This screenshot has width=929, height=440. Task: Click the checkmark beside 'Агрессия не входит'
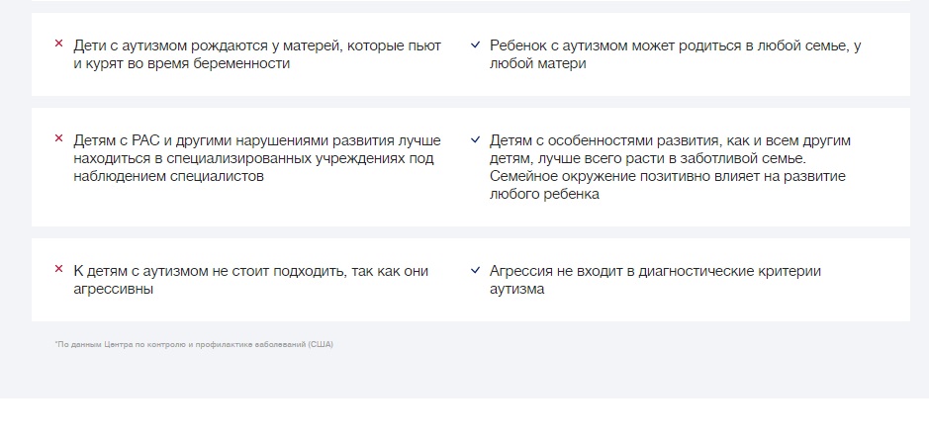pos(476,270)
